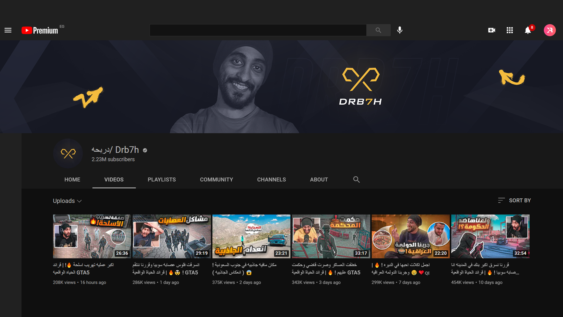Viewport: 563px width, 317px height.
Task: Click the search magnifier button
Action: [x=378, y=30]
